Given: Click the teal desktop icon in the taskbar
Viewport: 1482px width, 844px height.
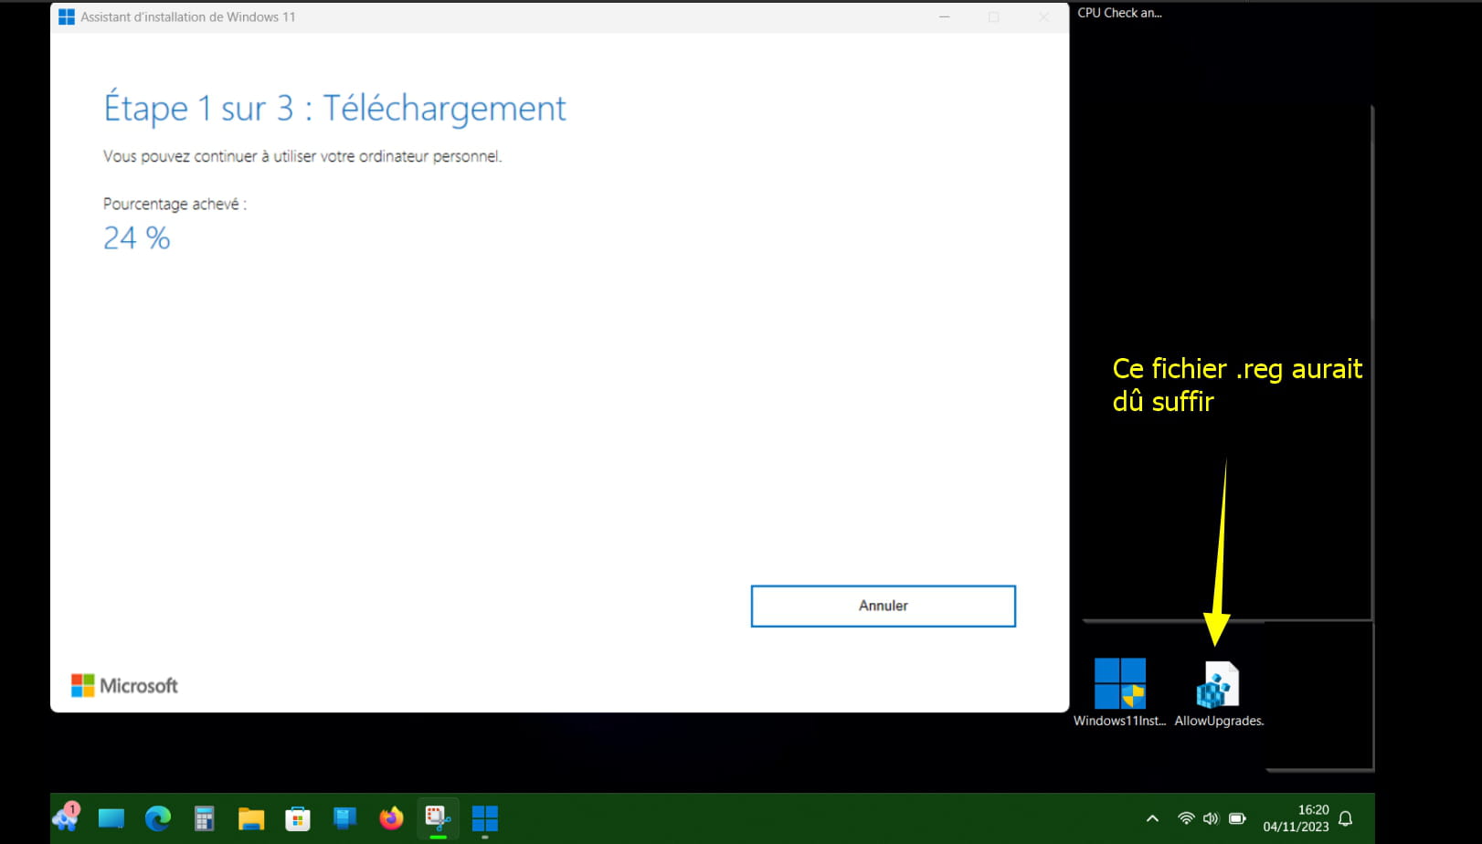Looking at the screenshot, I should pos(111,818).
